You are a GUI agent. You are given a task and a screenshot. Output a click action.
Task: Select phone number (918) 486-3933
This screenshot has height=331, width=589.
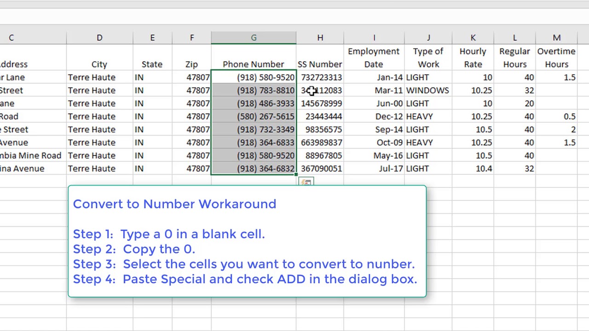(x=254, y=103)
